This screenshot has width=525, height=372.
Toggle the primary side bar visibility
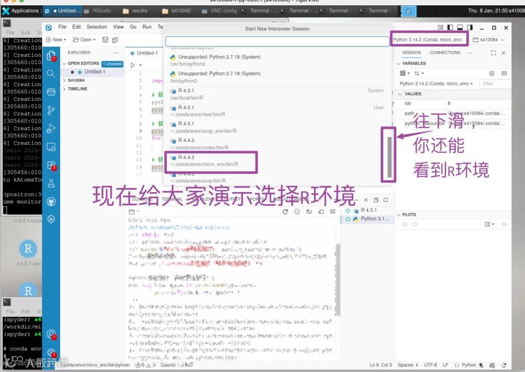(x=450, y=27)
